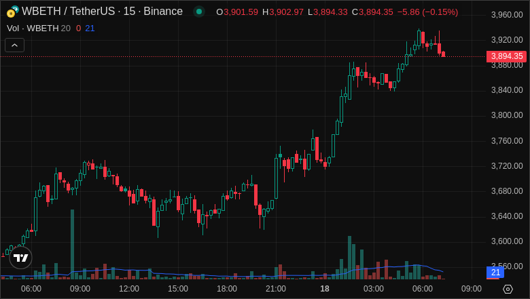
Task: Open chart settings gear icon at bottom right
Action: 508,289
